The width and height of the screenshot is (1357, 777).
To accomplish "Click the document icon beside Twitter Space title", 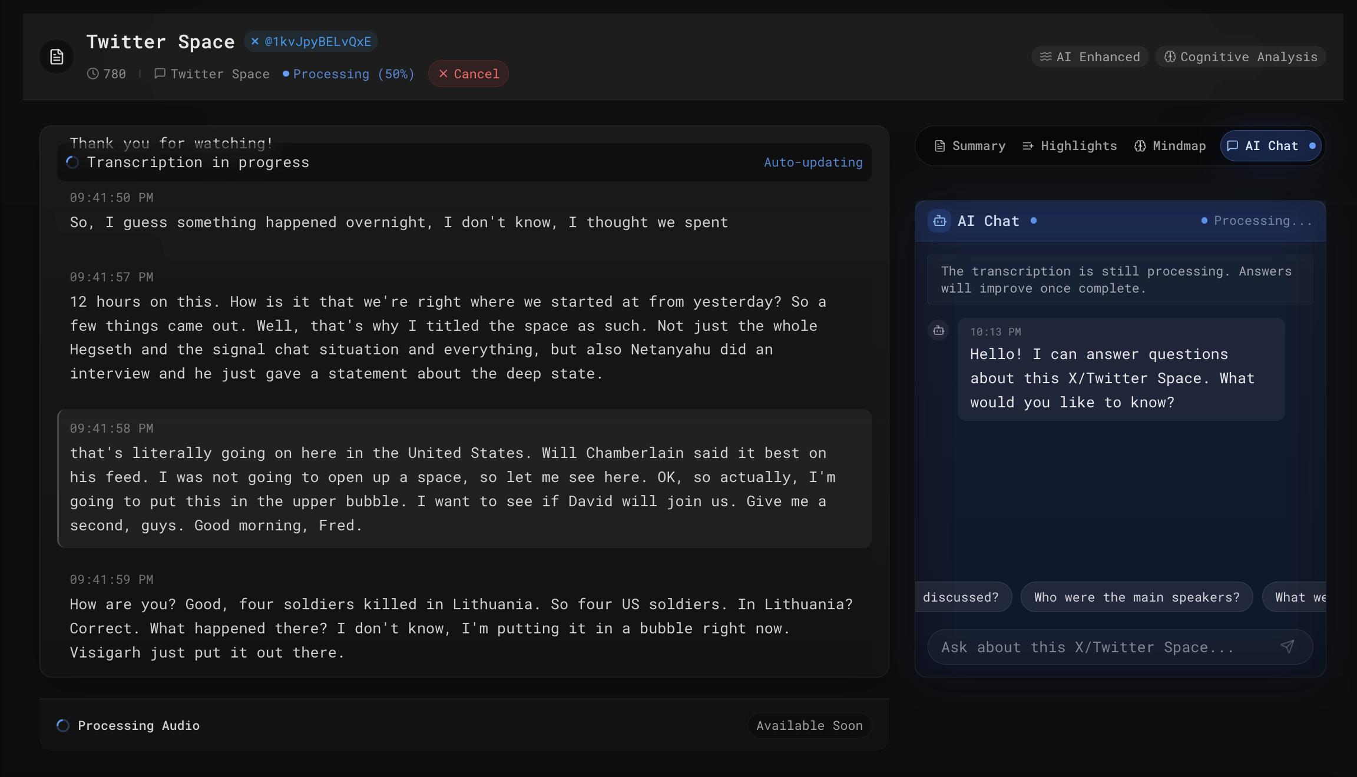I will pos(57,57).
